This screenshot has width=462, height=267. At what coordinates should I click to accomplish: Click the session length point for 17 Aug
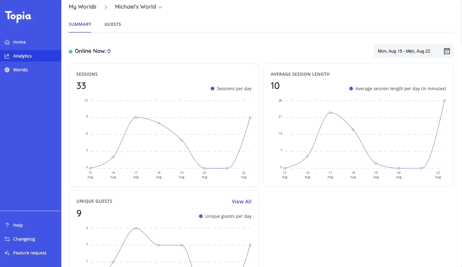pyautogui.click(x=330, y=113)
